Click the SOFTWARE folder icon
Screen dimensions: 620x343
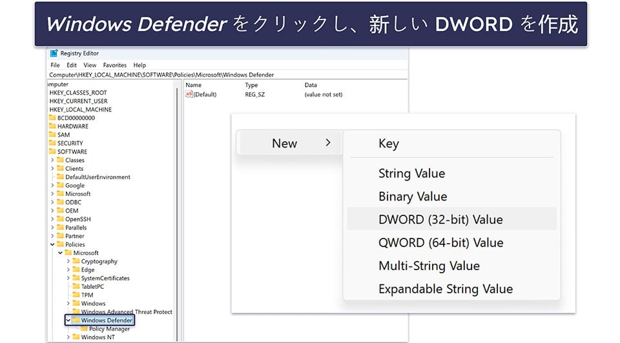(x=52, y=151)
